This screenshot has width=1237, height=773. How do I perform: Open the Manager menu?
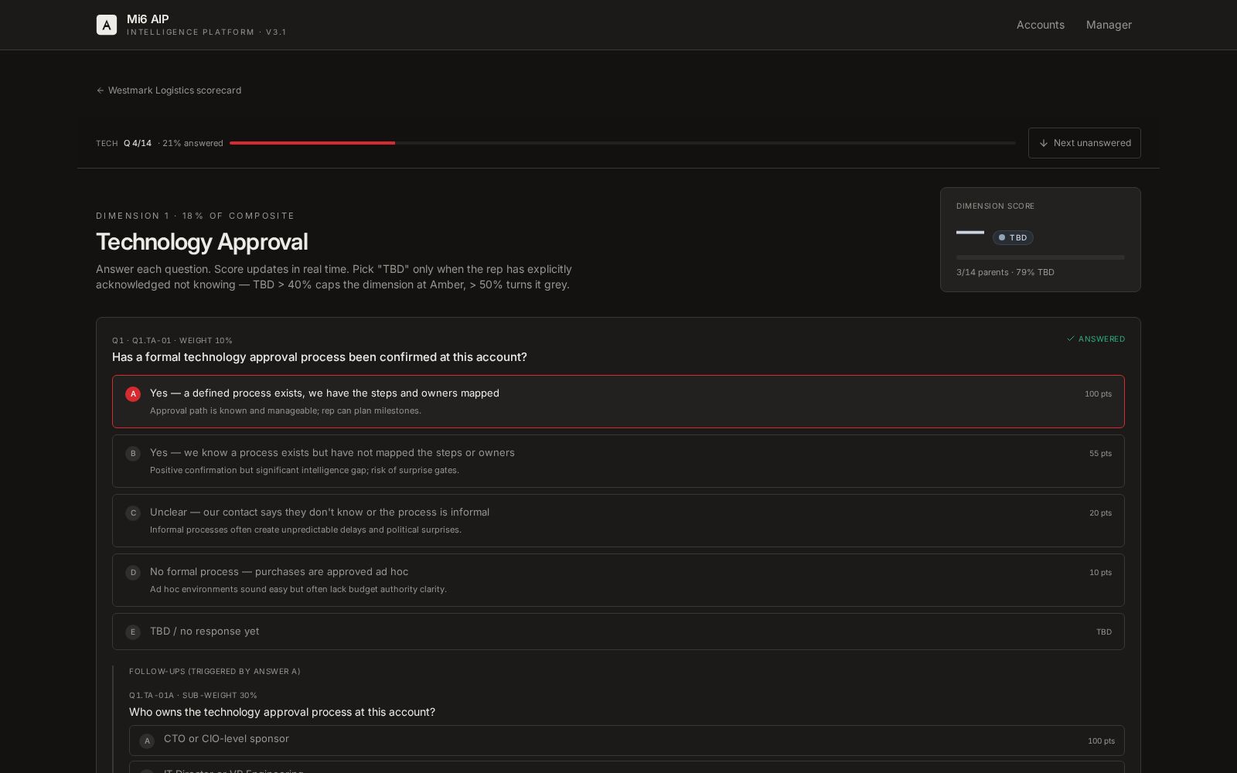[1109, 25]
